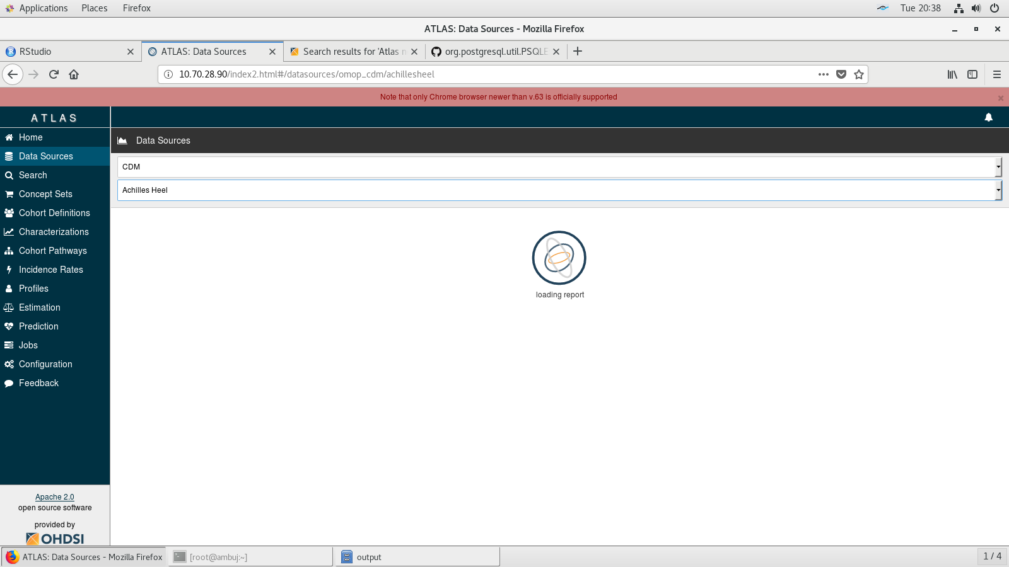Select the Search magnifier in the ATLAS sidebar
Screen dimensions: 1009x567
coord(9,175)
